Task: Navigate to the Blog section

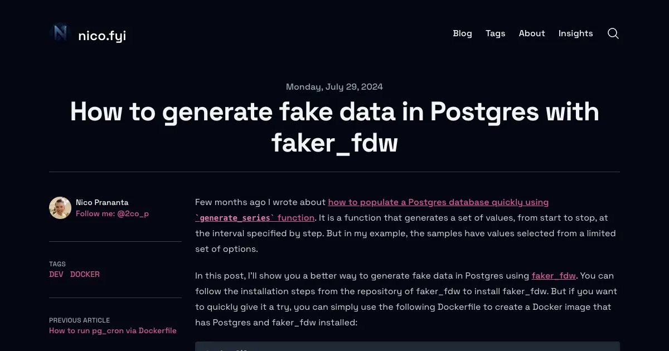Action: (462, 33)
